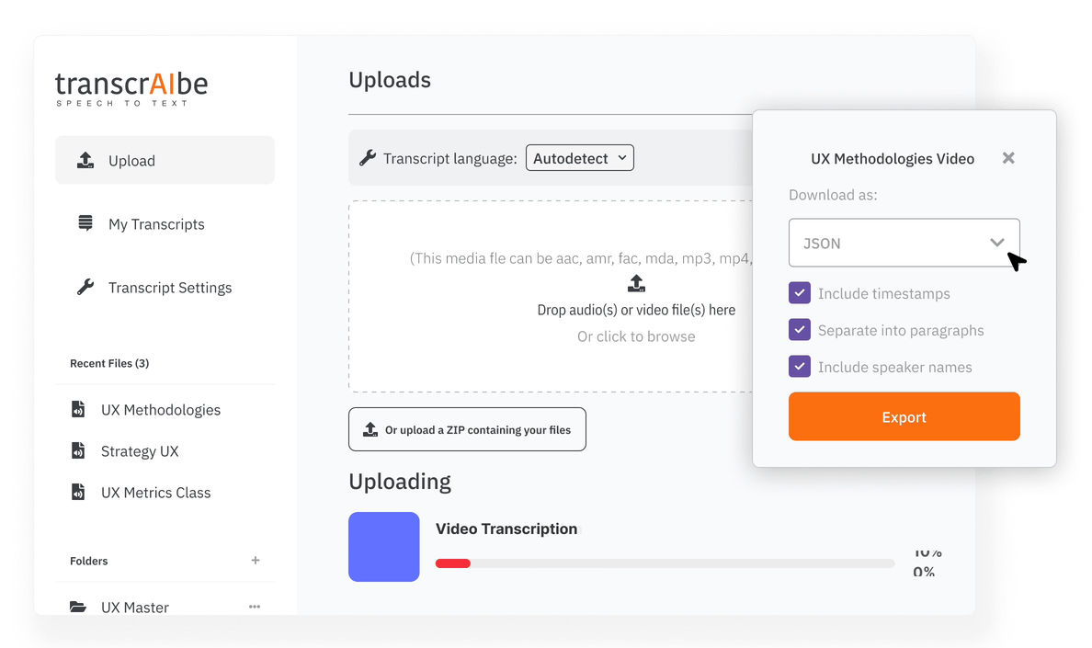Image resolution: width=1092 pixels, height=648 pixels.
Task: Disable the Include timestamps checkbox
Action: coord(799,293)
